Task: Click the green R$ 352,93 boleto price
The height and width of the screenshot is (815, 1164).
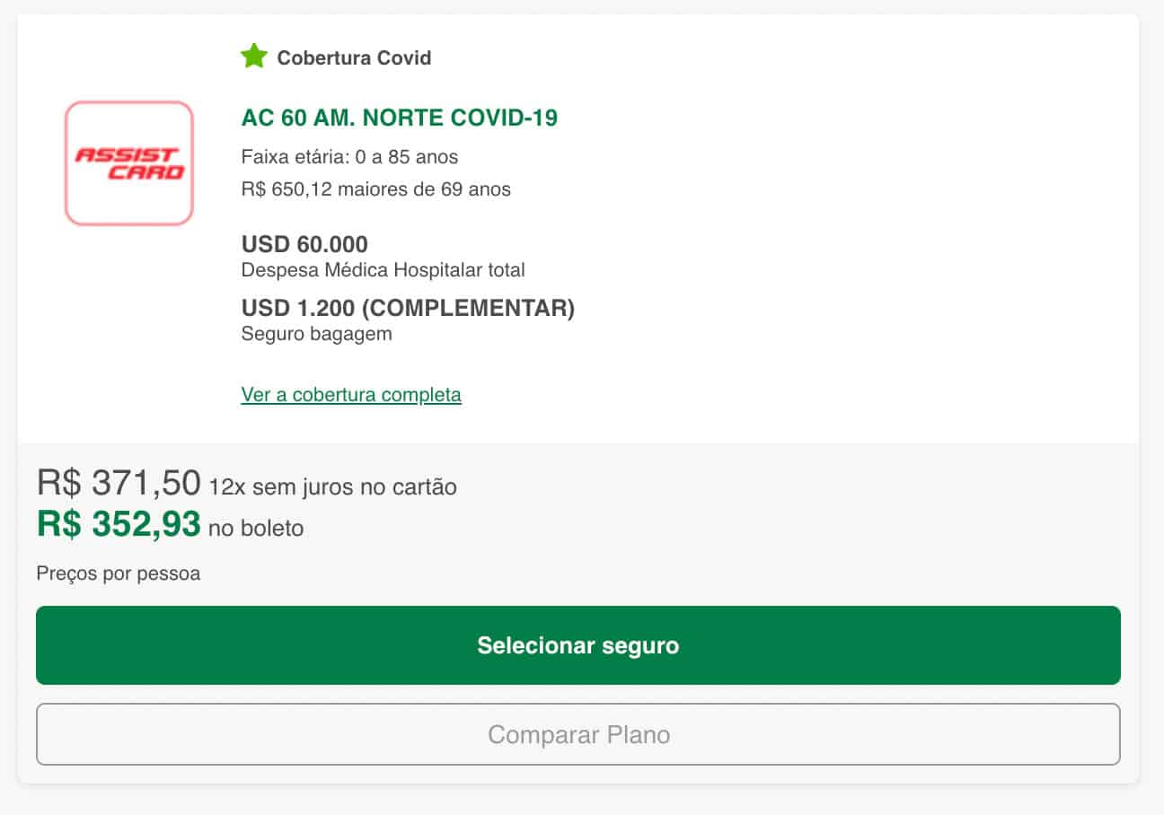Action: tap(119, 524)
